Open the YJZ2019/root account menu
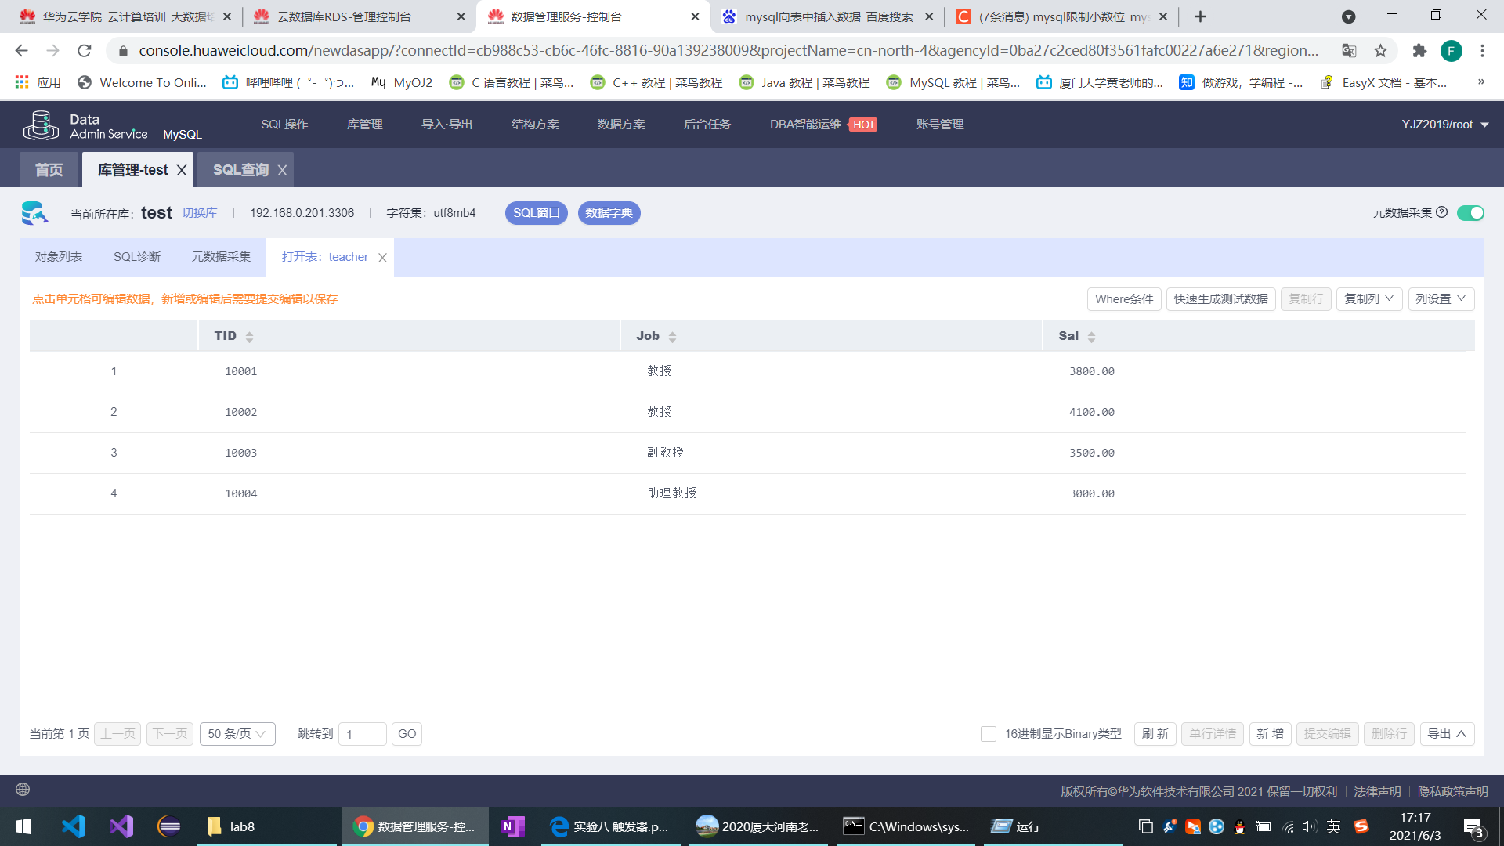The width and height of the screenshot is (1504, 846). pyautogui.click(x=1444, y=125)
